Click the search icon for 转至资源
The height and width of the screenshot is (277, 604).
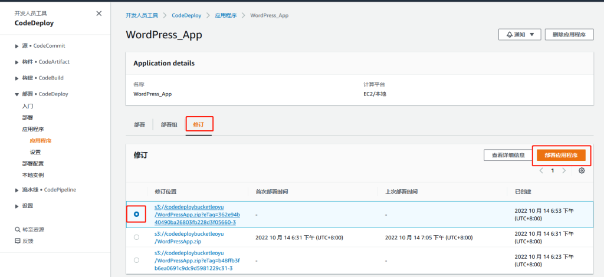pos(17,229)
